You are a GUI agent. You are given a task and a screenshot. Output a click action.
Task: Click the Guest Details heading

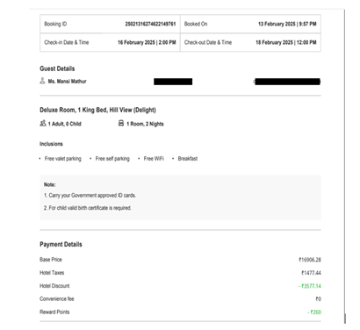[57, 68]
